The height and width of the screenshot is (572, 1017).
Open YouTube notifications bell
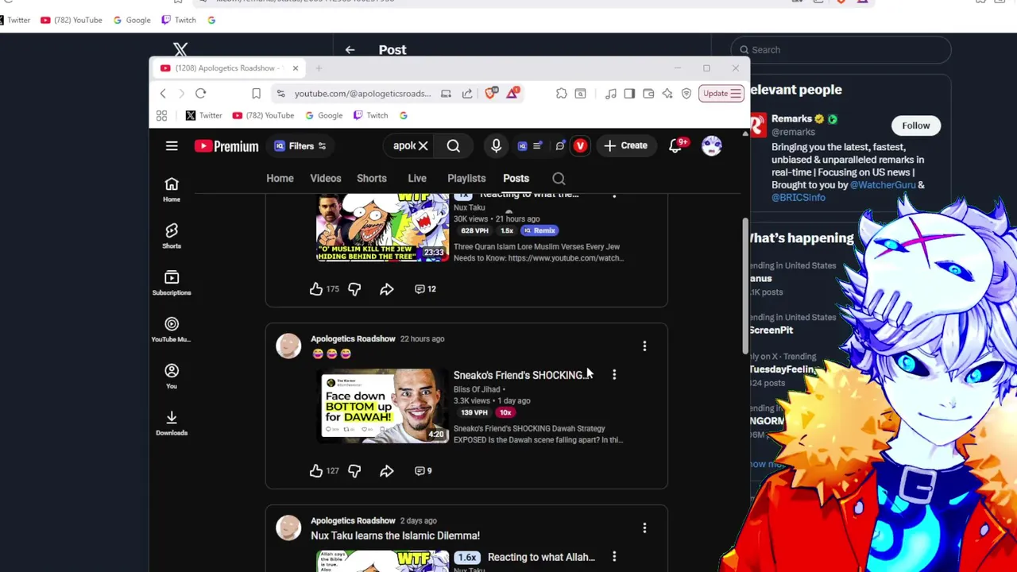675,146
